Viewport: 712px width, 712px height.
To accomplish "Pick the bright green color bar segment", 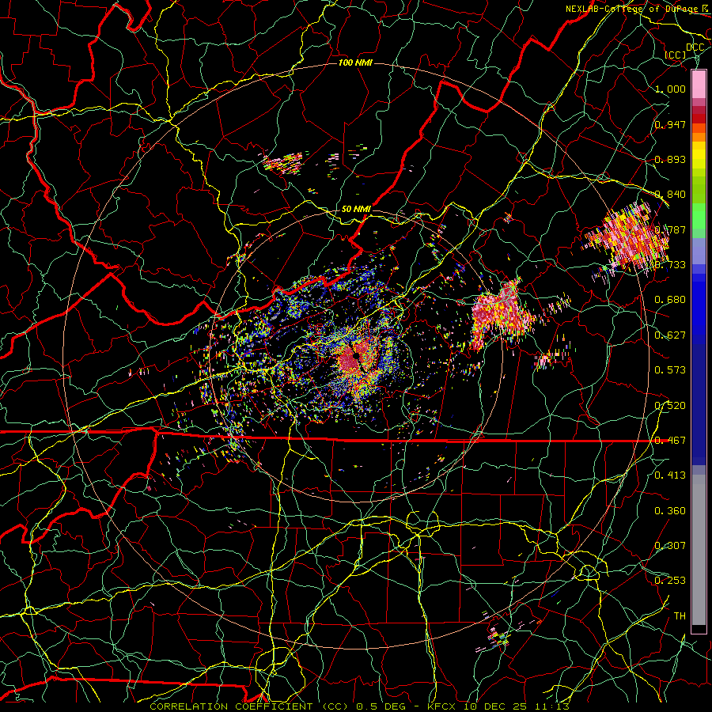I will 699,216.
